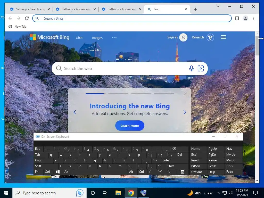Viewport: 264px width, 198px height.
Task: Tap context menu key on On-Screen Keyboard
Action: [182, 172]
